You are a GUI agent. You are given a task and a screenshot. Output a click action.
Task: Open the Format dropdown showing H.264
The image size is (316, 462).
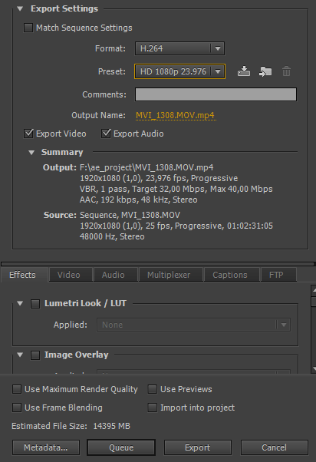(x=179, y=48)
